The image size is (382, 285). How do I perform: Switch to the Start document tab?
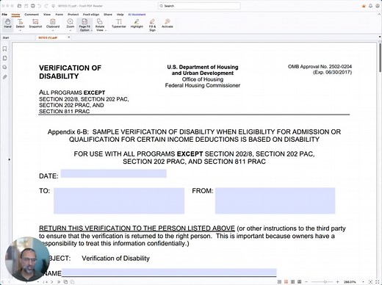pos(6,37)
